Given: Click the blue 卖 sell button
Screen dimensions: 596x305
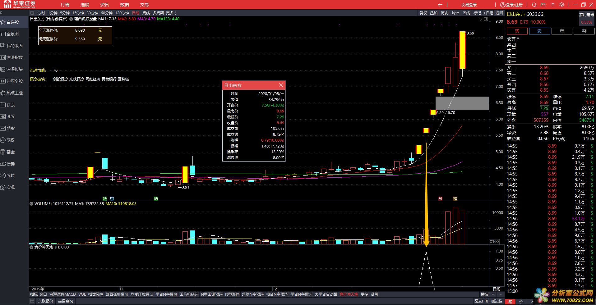Looking at the screenshot, I should click(539, 31).
